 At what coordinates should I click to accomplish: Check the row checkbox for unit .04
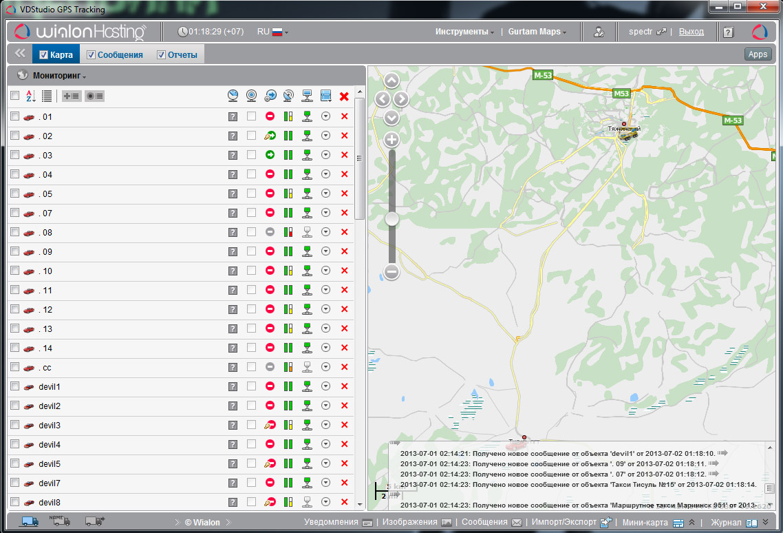coord(15,174)
